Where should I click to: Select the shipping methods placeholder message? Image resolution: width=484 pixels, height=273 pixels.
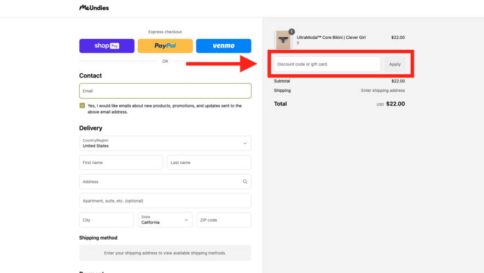pos(165,253)
